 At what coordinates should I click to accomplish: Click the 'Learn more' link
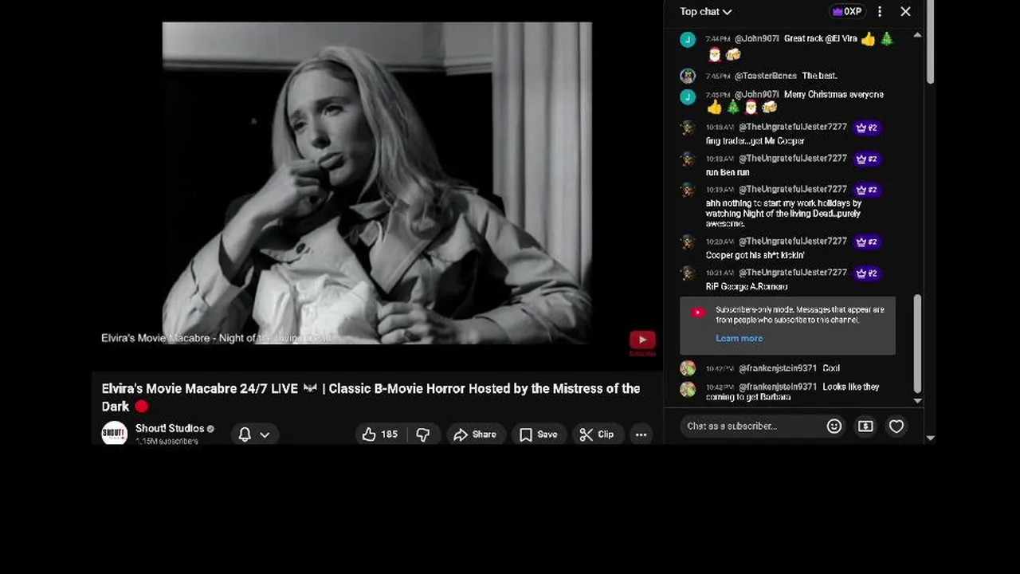pyautogui.click(x=739, y=338)
